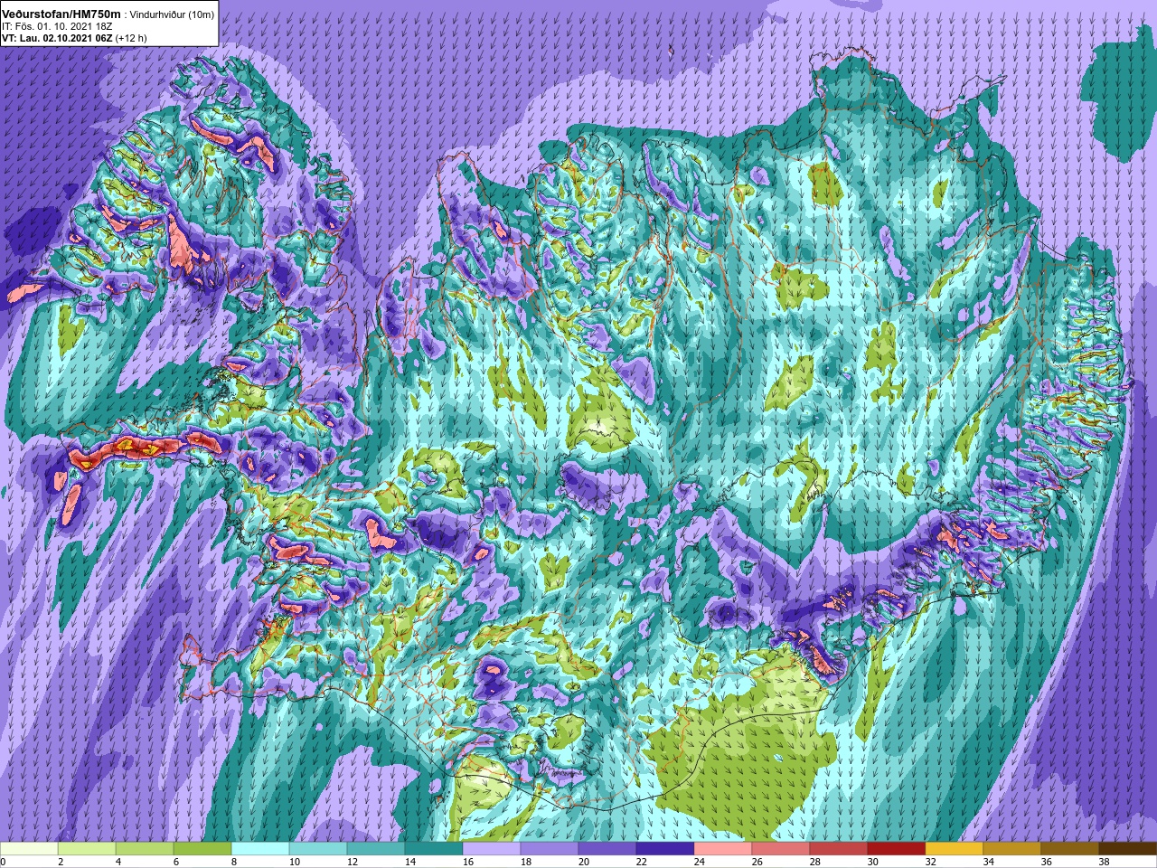Pick the purple 20–22 legend swatch
Viewport: 1157px width, 868px height.
[607, 849]
